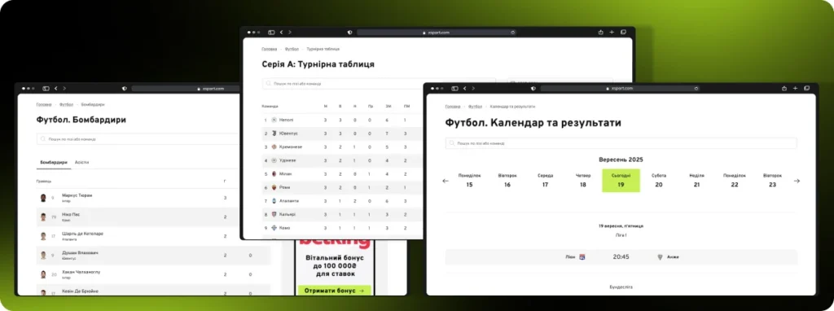Click Ліон team in 20:45 match
The width and height of the screenshot is (834, 311).
[570, 256]
